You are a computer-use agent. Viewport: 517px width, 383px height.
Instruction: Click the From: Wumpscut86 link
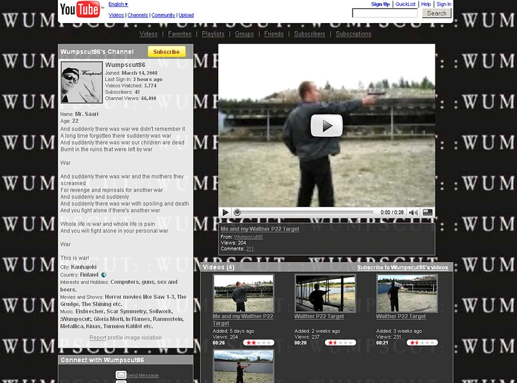(x=249, y=237)
